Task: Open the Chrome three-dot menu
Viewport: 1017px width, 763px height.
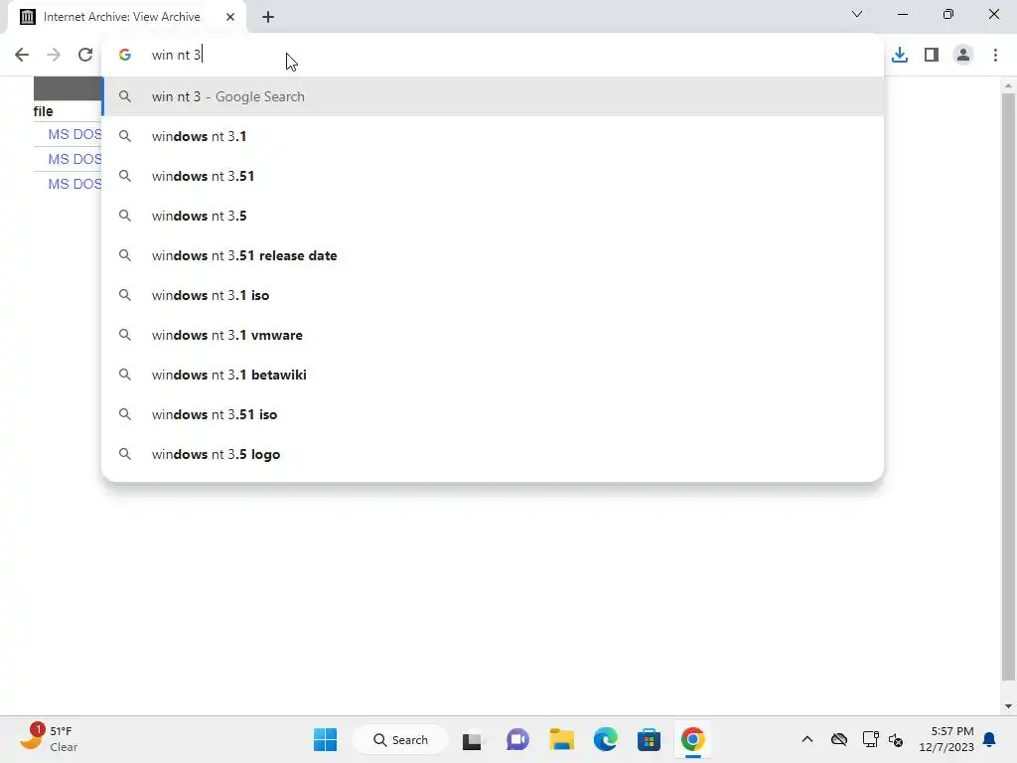Action: click(995, 56)
